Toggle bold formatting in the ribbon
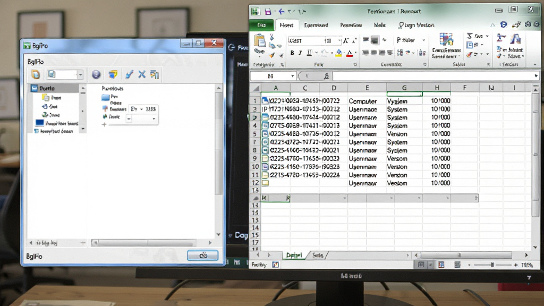The width and height of the screenshot is (544, 306). tap(292, 53)
